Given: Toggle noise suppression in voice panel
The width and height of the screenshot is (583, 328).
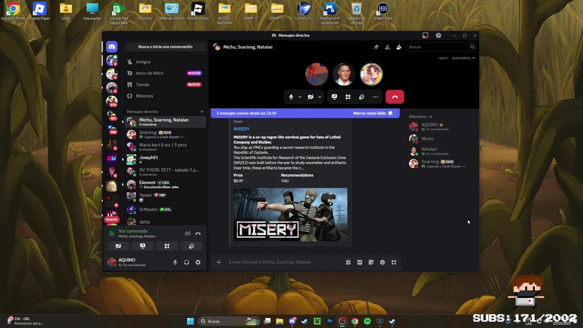Looking at the screenshot, I should pyautogui.click(x=187, y=234).
